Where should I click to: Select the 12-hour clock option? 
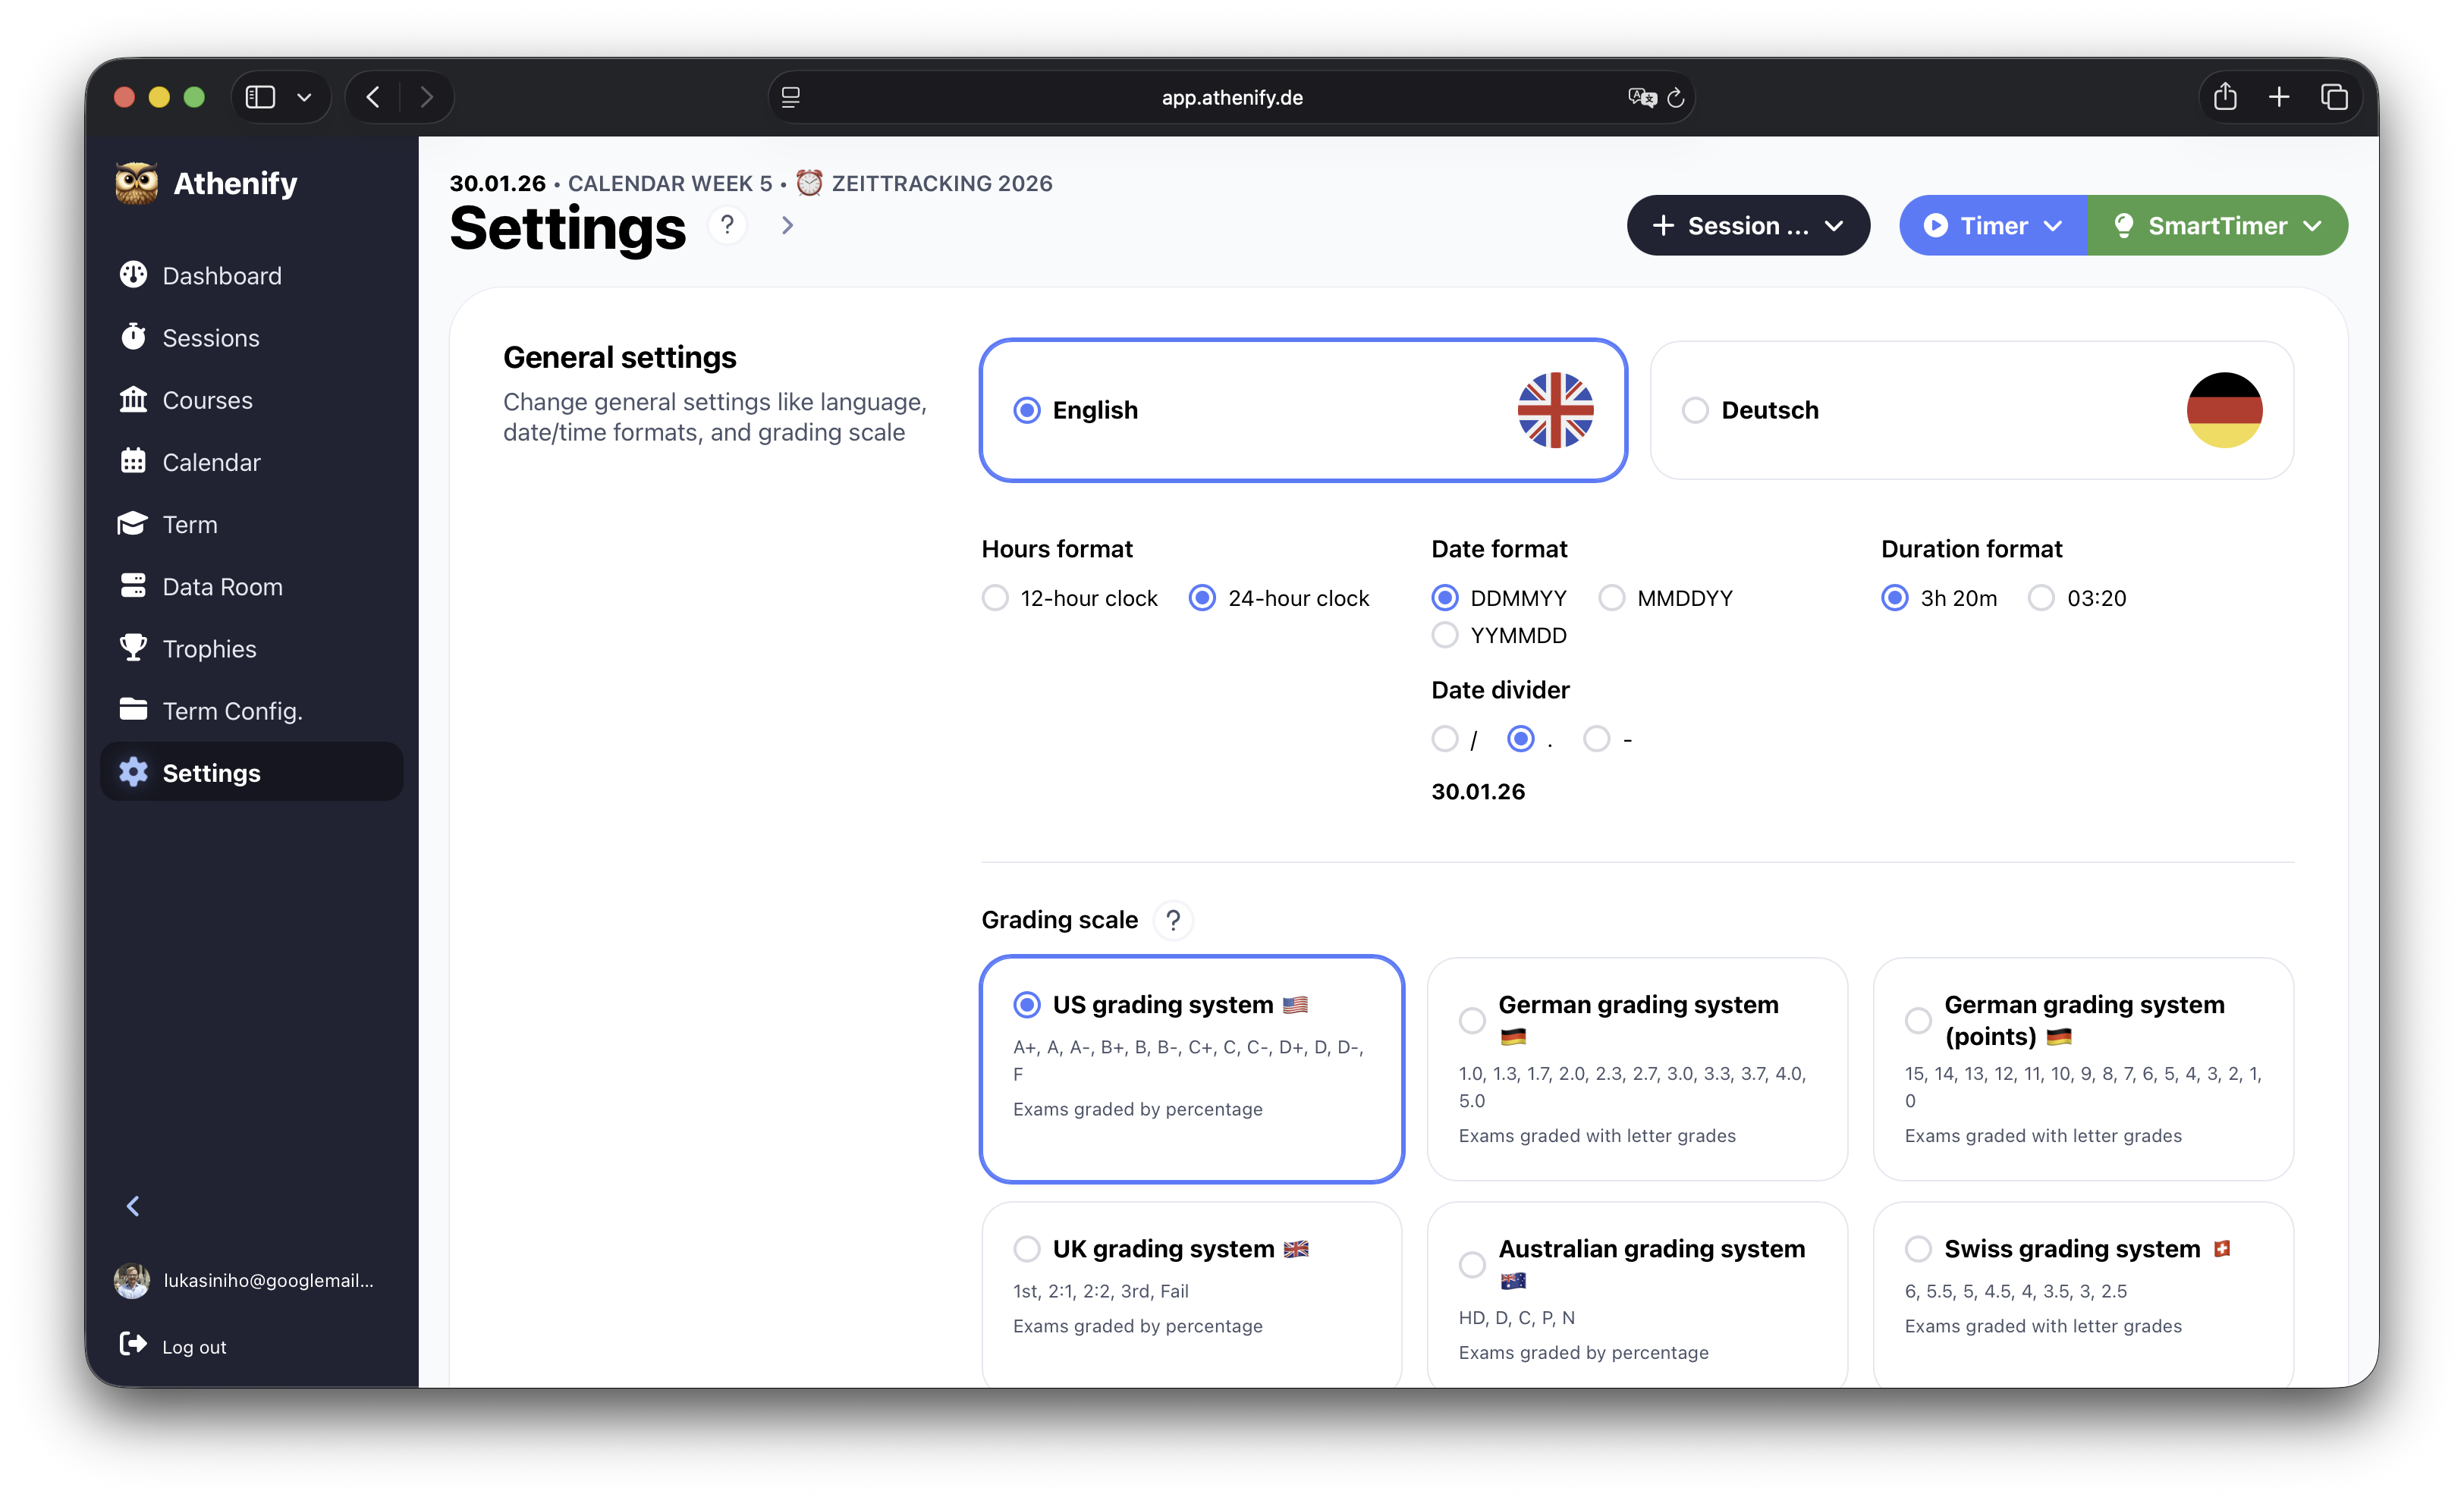995,598
